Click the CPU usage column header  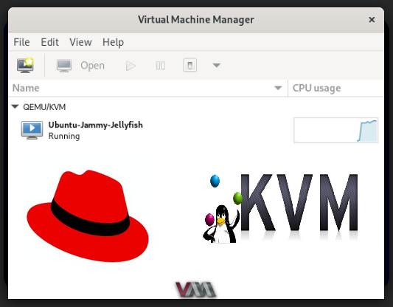click(x=336, y=88)
